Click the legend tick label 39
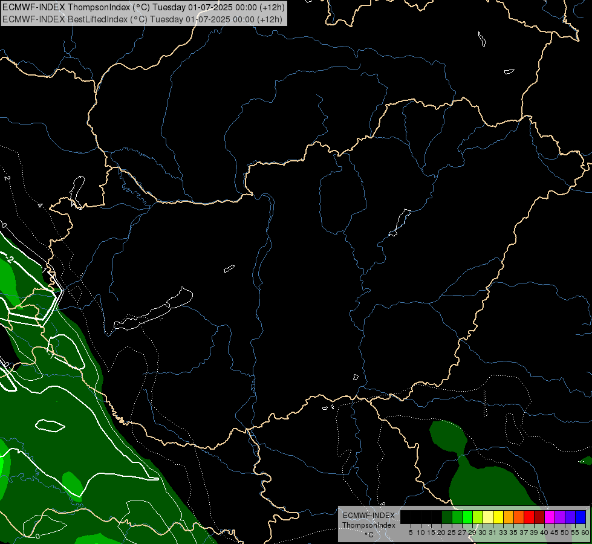This screenshot has height=544, width=592. tap(534, 533)
